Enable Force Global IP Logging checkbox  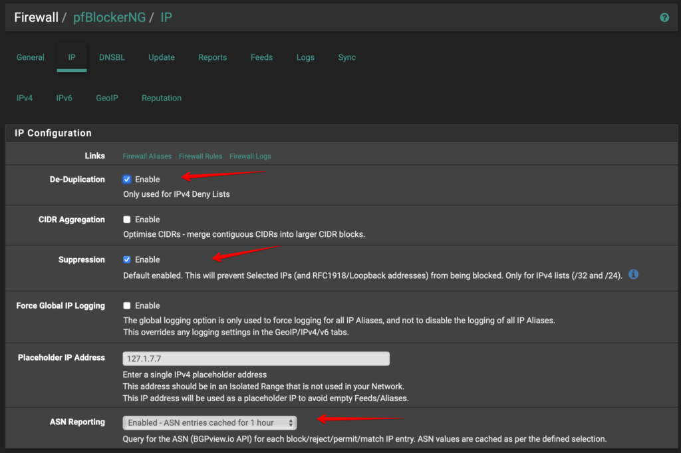(x=127, y=306)
